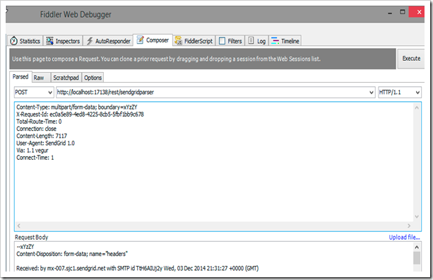Image resolution: width=433 pixels, height=280 pixels.
Task: Click the headers box scroll left arrow
Action: click(x=19, y=226)
